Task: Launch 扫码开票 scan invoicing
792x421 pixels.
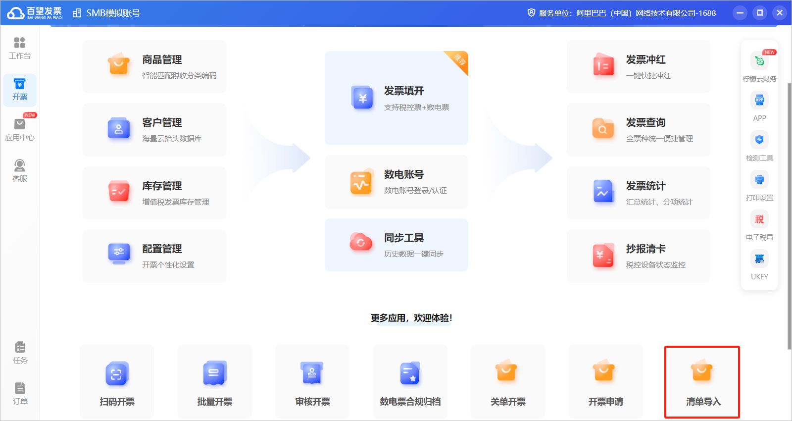Action: click(x=117, y=381)
